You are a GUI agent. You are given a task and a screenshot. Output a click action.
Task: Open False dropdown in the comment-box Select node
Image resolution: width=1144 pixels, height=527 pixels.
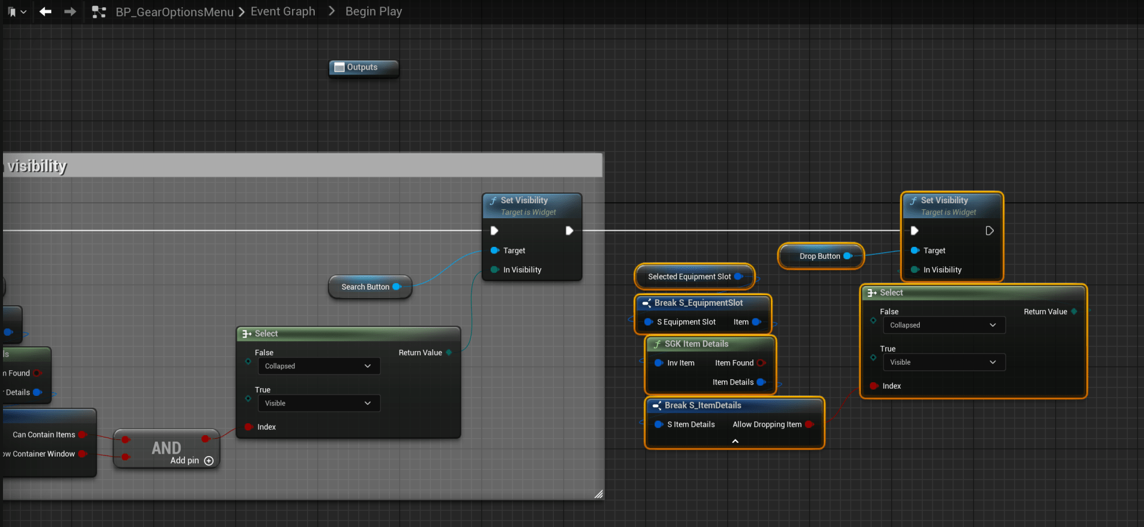click(x=318, y=366)
